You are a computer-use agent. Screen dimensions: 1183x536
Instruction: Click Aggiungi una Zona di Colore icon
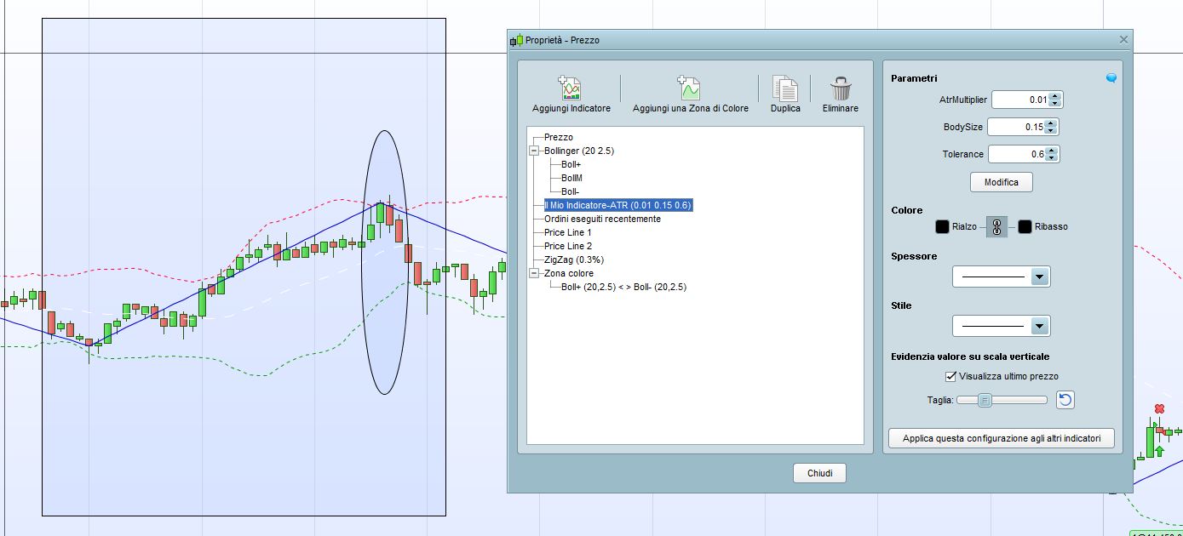coord(689,88)
